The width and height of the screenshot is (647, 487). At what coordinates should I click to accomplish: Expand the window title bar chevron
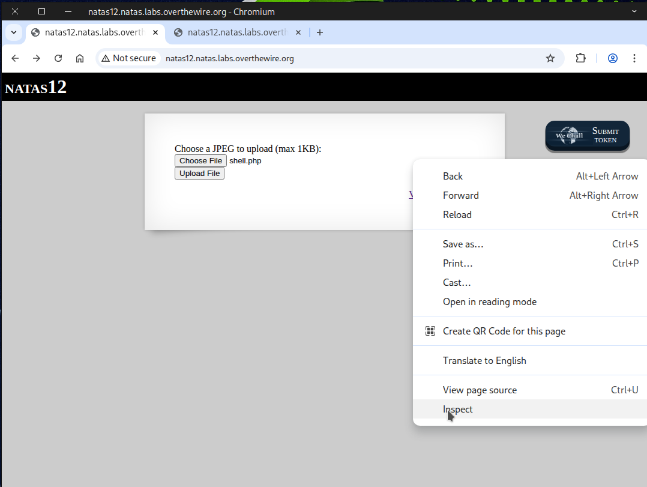pyautogui.click(x=635, y=11)
